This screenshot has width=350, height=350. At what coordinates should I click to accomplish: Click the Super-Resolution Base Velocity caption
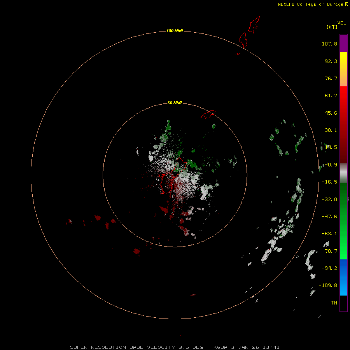tap(175, 347)
